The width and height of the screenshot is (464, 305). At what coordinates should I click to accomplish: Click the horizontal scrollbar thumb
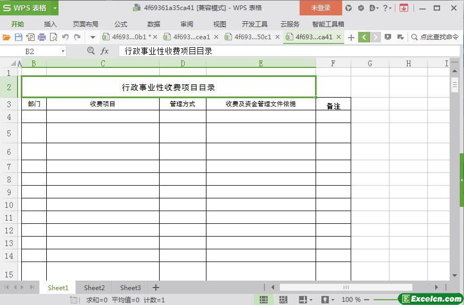point(346,287)
